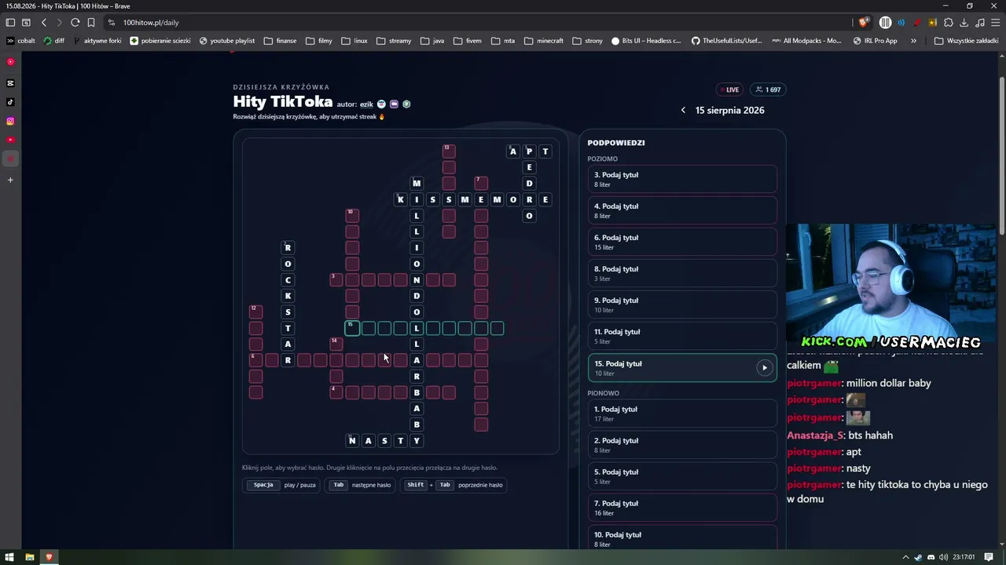Viewport: 1006px width, 565px height.
Task: Open the browser downloads panel
Action: coord(964,23)
